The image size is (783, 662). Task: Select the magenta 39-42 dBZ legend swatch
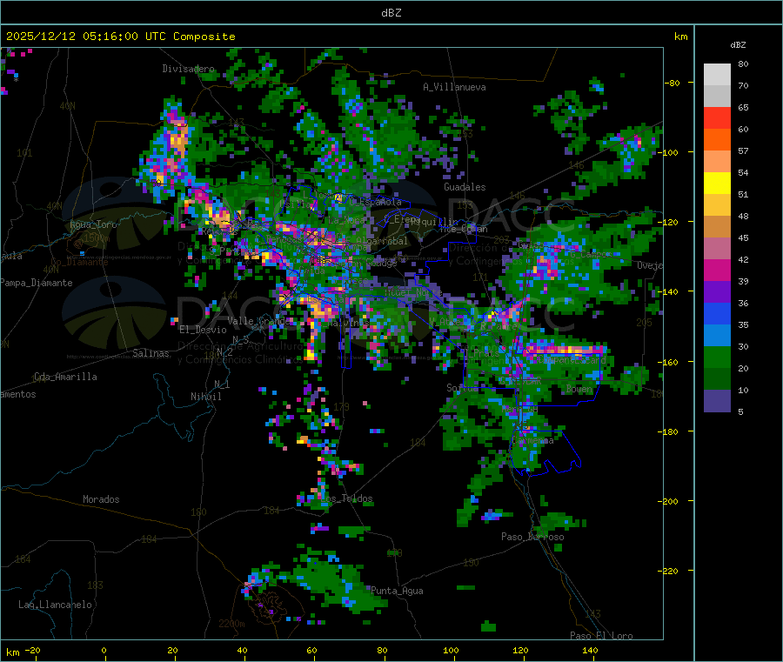coord(717,270)
